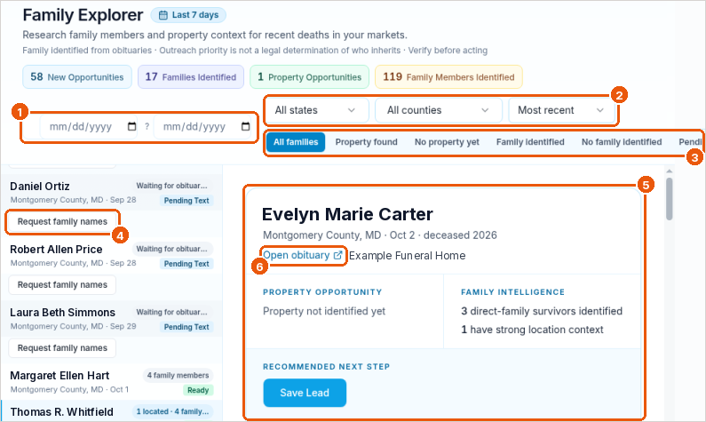Click Waiting for obituary tag on Laura Simmons
Viewport: 706px width, 422px height.
pos(172,312)
